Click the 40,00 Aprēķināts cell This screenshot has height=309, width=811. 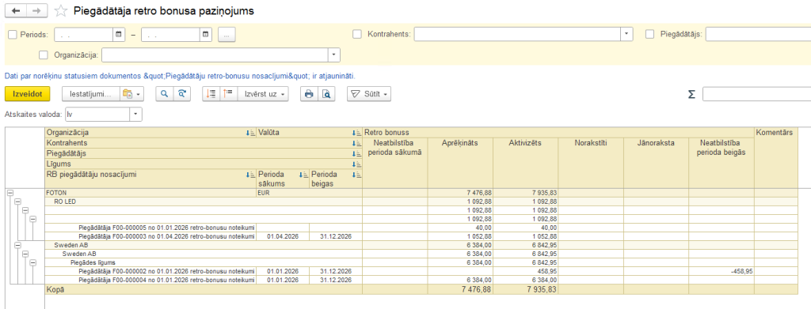tap(460, 228)
